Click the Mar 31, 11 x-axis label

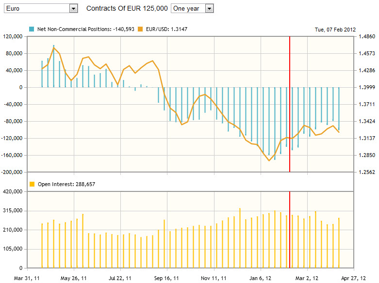point(27,278)
